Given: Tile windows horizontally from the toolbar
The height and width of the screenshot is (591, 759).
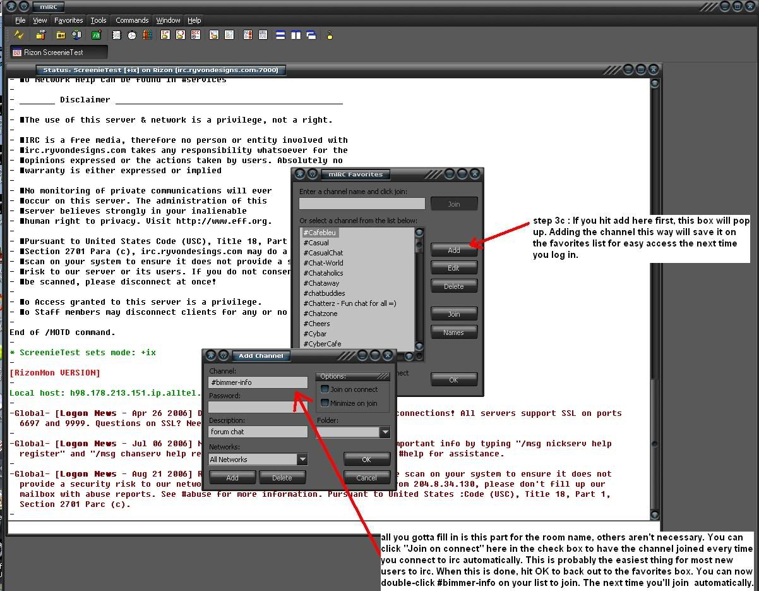Looking at the screenshot, I should (281, 35).
